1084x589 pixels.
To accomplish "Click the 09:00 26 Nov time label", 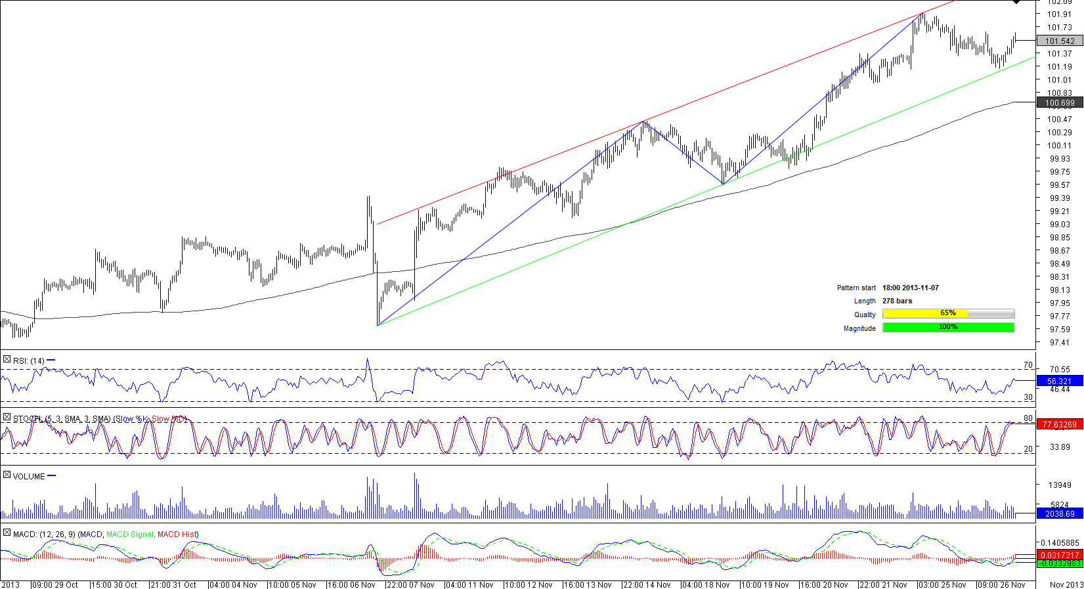I will pyautogui.click(x=1001, y=584).
